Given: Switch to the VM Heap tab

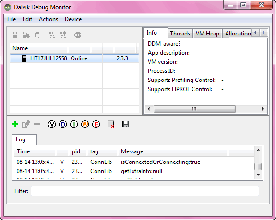Looking at the screenshot, I should click(207, 34).
